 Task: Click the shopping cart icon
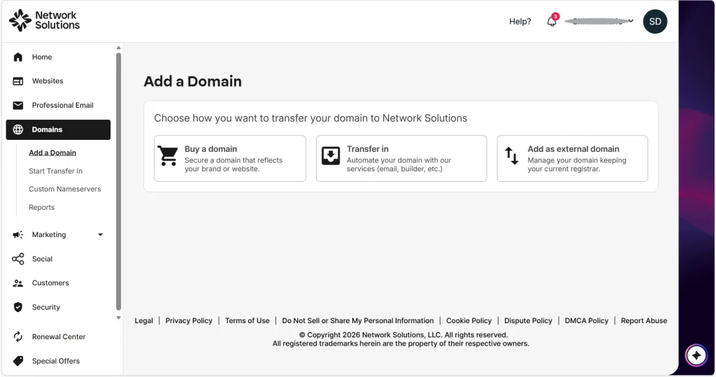[x=168, y=156]
